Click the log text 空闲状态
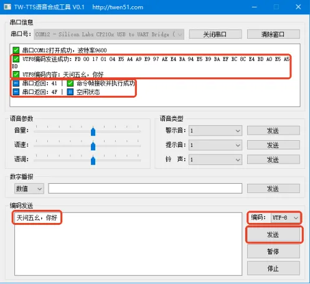The width and height of the screenshot is (310, 284). coord(88,92)
